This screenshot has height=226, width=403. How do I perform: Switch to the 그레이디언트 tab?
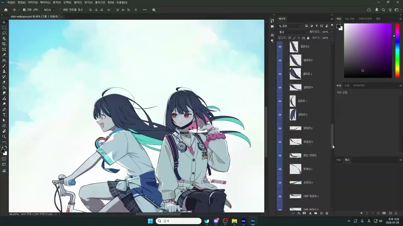pyautogui.click(x=365, y=19)
